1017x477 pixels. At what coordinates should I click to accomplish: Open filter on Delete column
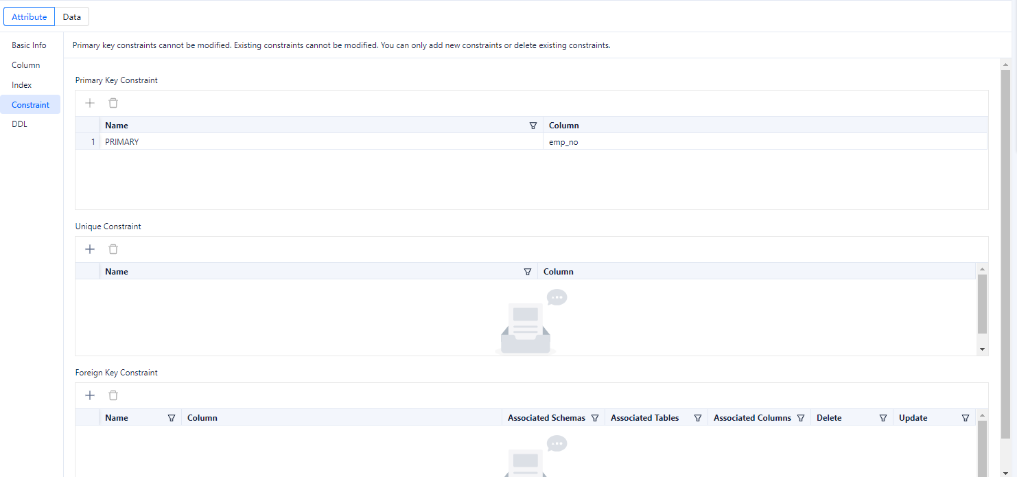pyautogui.click(x=883, y=418)
